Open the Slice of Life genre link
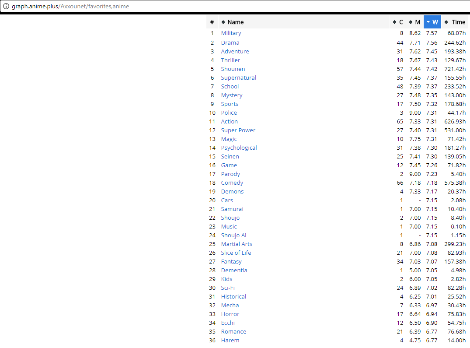This screenshot has width=470, height=348. click(236, 253)
